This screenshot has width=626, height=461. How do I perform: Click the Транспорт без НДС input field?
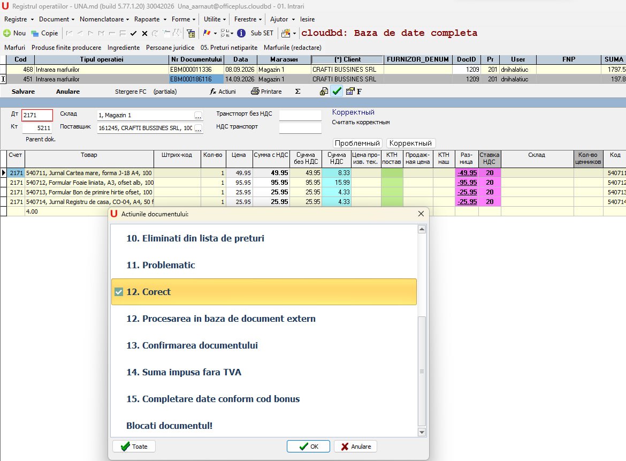pyautogui.click(x=300, y=115)
